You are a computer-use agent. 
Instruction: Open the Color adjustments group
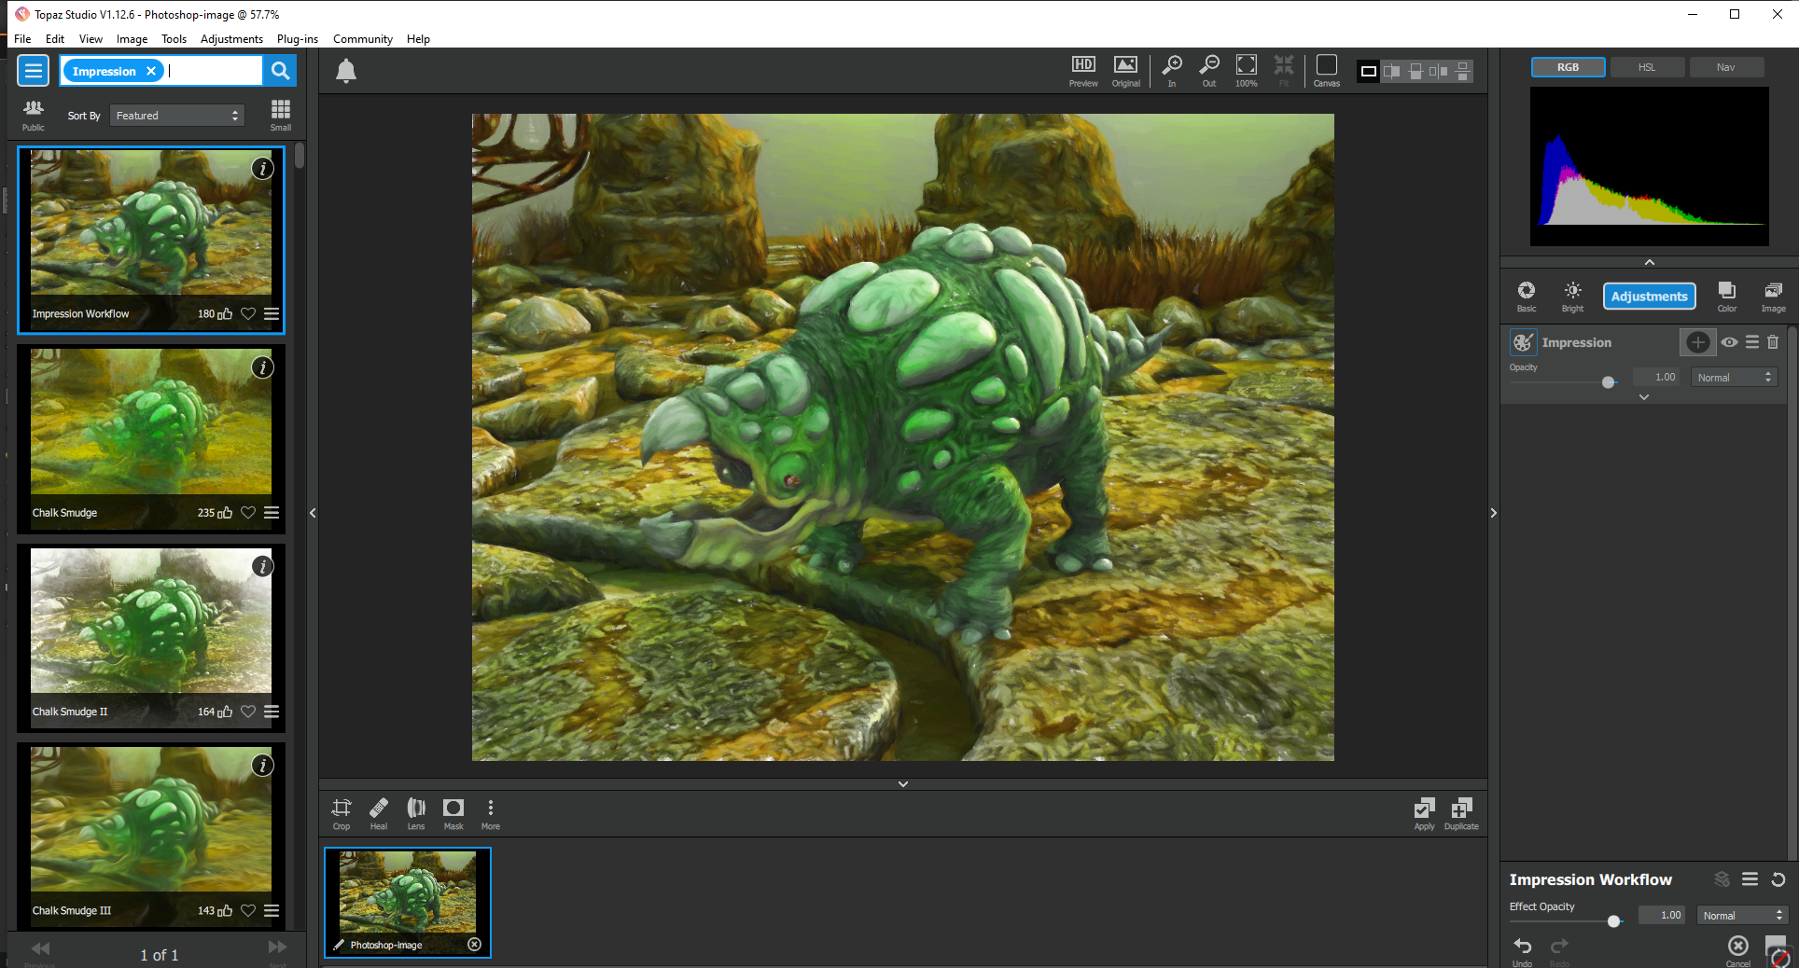tap(1727, 296)
